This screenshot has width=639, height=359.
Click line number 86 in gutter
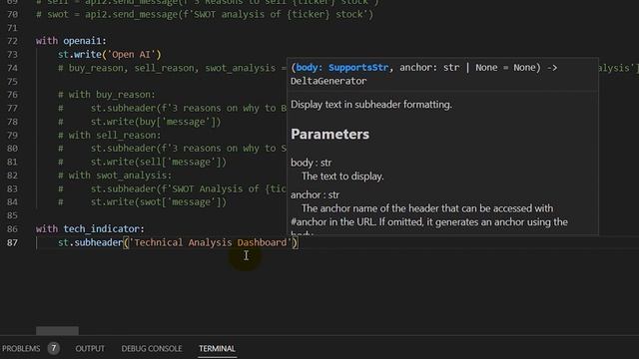pos(13,229)
